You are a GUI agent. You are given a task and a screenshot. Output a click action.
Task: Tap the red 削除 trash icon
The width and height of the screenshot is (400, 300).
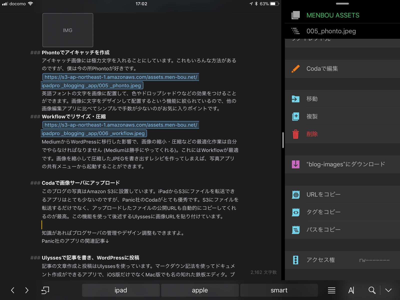coord(295,134)
